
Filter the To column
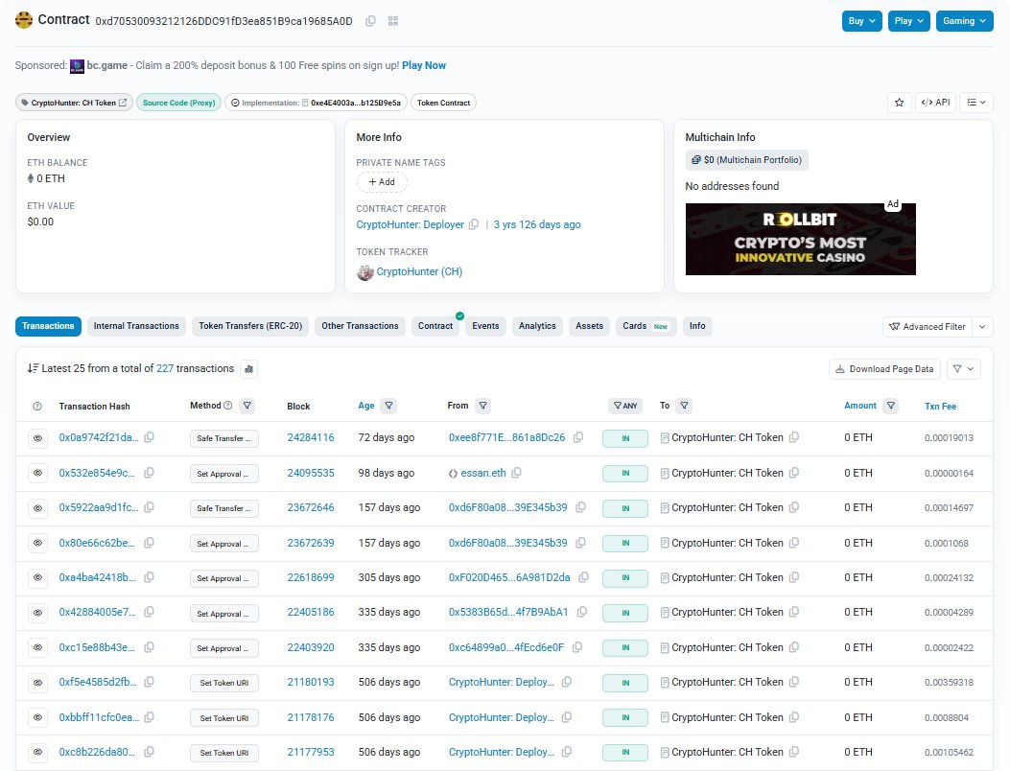coord(684,406)
